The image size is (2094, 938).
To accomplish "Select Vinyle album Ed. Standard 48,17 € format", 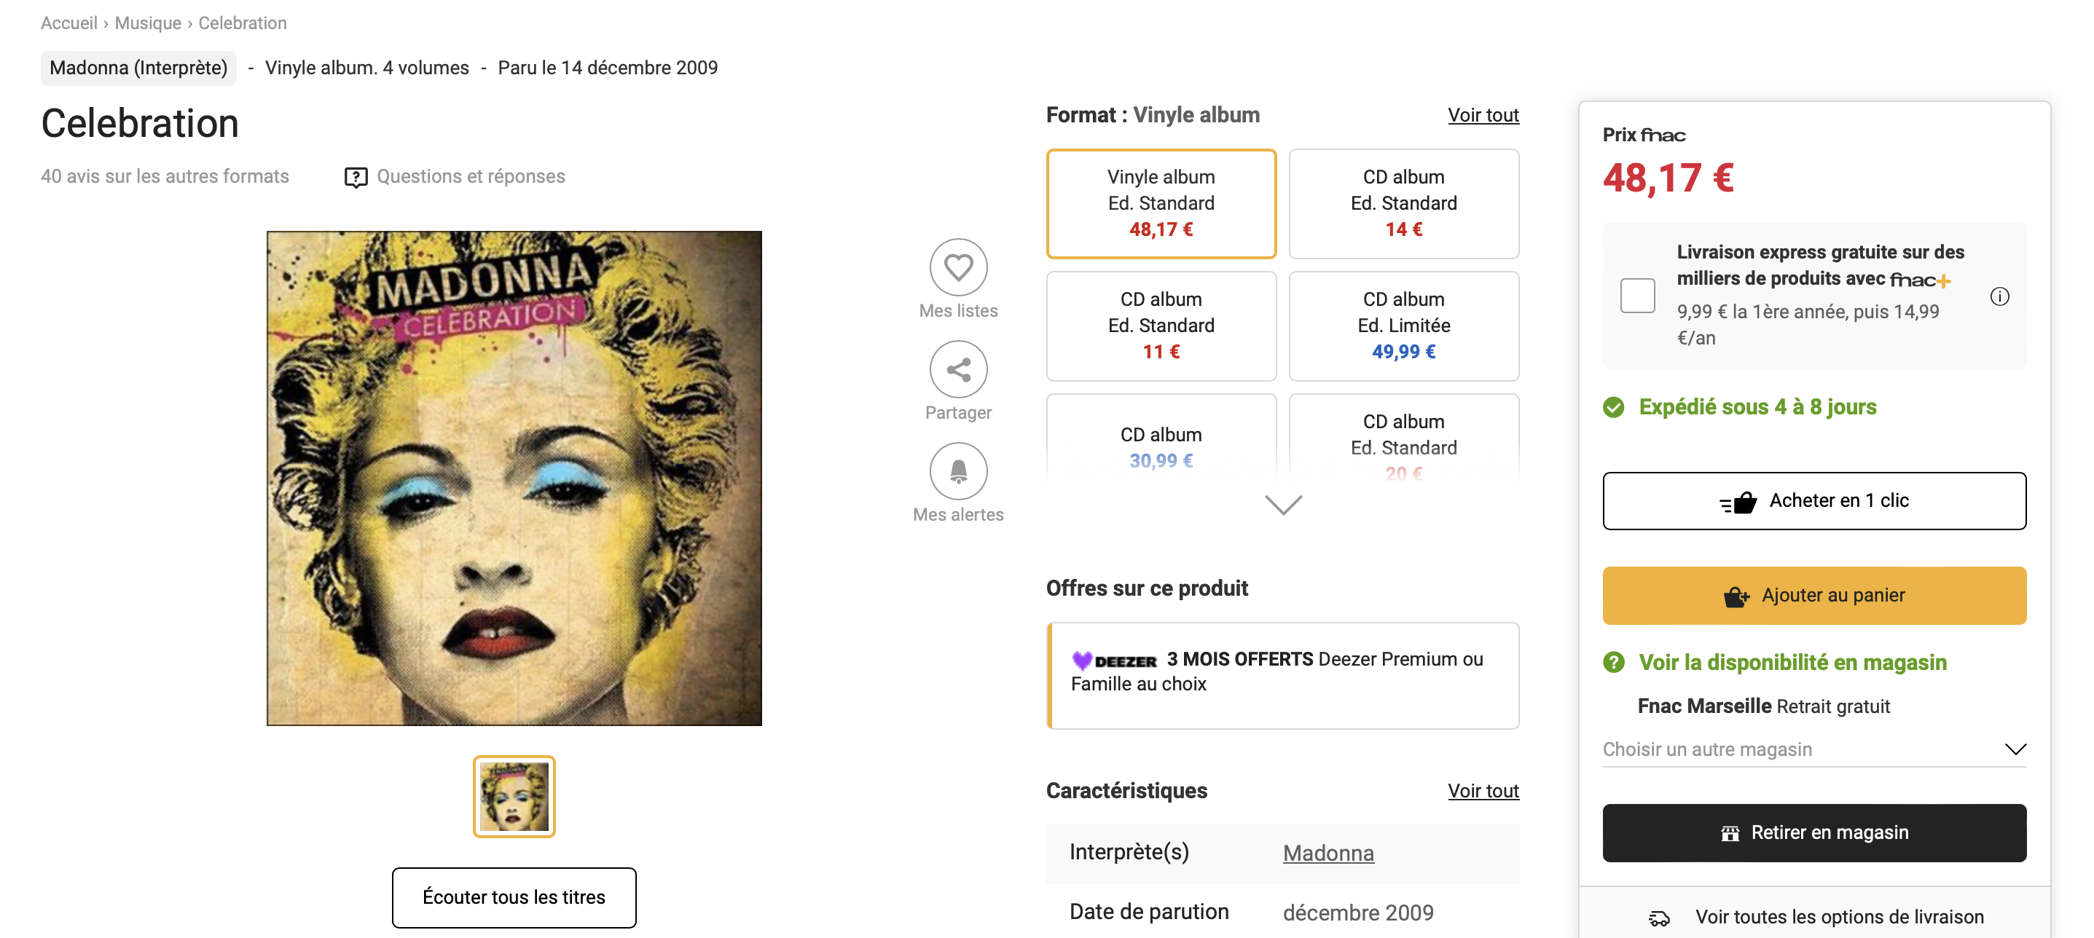I will click(1161, 203).
